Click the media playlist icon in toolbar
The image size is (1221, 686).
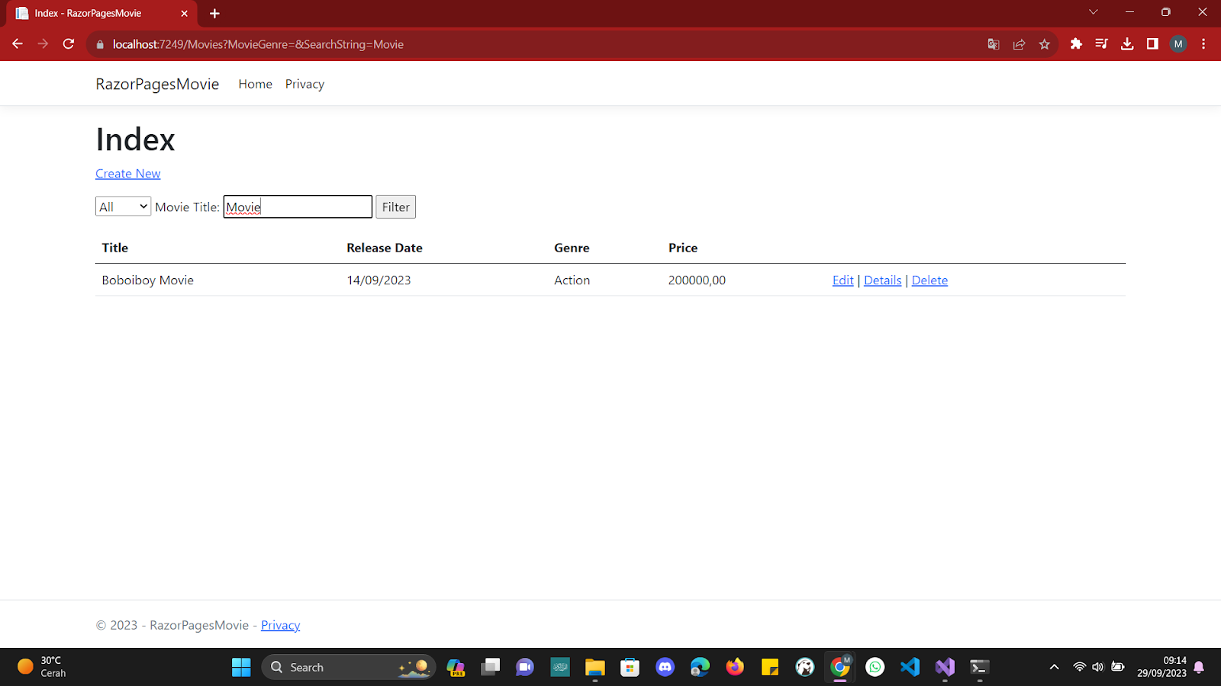tap(1102, 44)
